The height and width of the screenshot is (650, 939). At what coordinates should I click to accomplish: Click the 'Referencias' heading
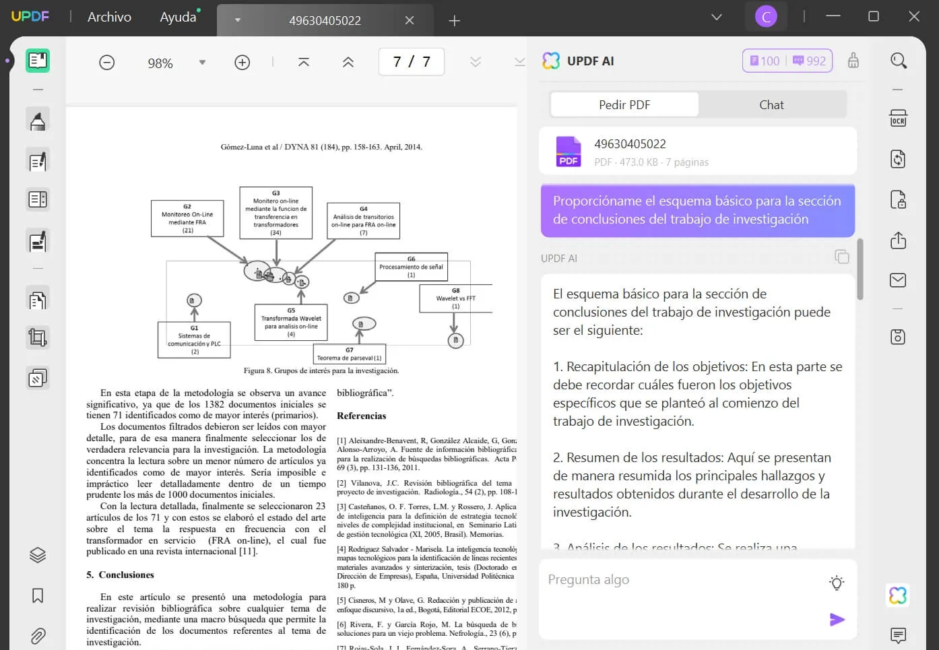click(362, 416)
